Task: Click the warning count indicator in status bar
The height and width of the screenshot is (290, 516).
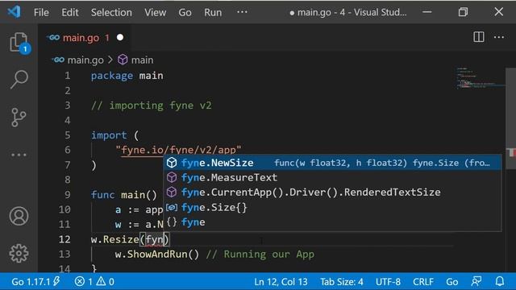Action: coord(106,282)
